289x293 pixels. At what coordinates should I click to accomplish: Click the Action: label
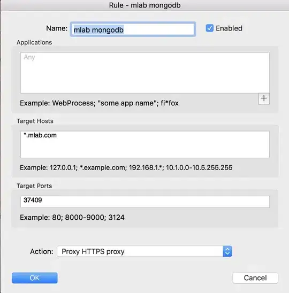click(42, 251)
